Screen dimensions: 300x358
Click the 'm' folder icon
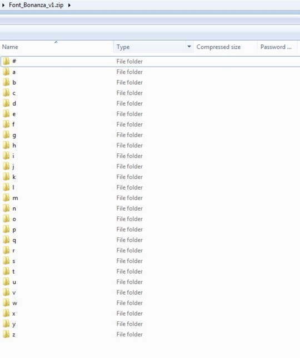coord(6,198)
